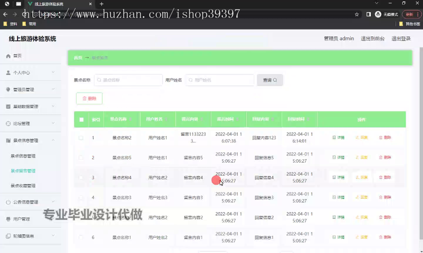
Task: Click 回复 for row 回复信息4
Action: coord(361,177)
